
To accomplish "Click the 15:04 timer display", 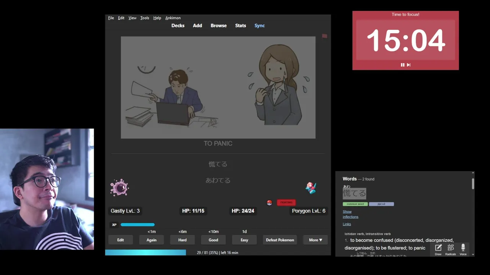I will click(406, 40).
